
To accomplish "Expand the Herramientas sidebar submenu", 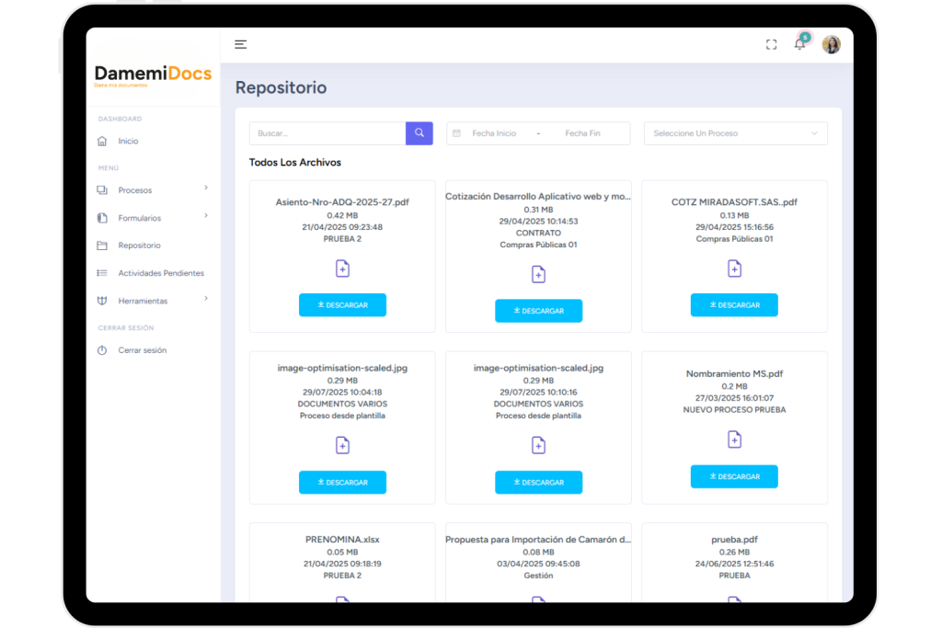I will click(153, 301).
